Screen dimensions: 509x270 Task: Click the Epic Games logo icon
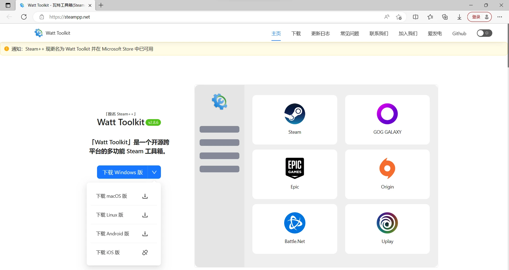coord(295,168)
